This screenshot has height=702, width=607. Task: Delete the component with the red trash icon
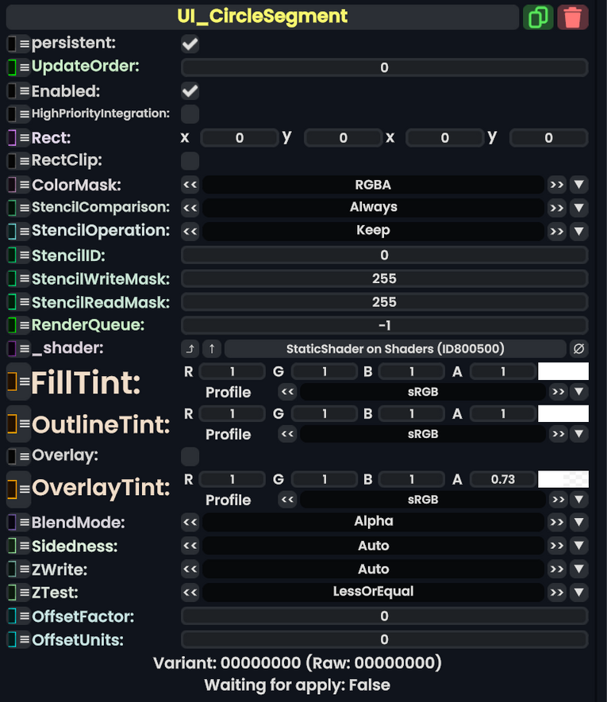(x=573, y=17)
